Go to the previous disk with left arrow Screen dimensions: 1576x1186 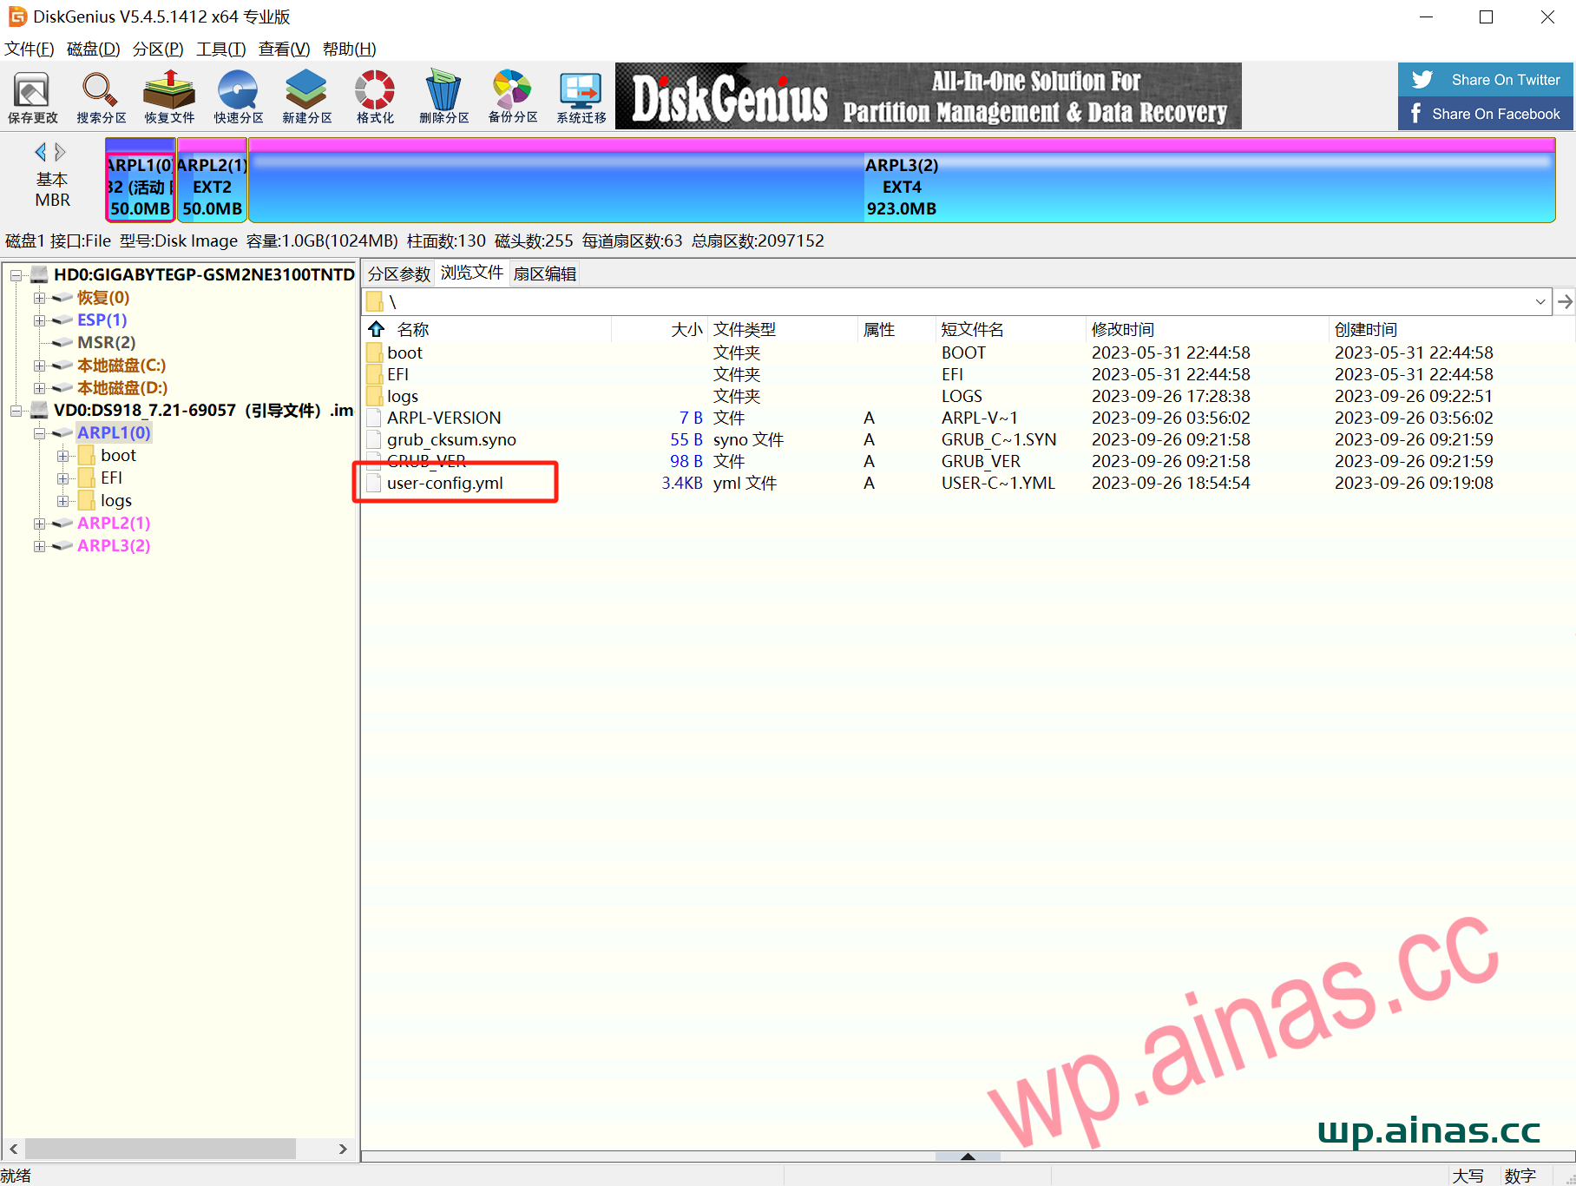(x=40, y=152)
